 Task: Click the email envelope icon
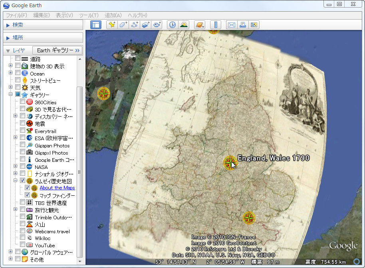232,25
